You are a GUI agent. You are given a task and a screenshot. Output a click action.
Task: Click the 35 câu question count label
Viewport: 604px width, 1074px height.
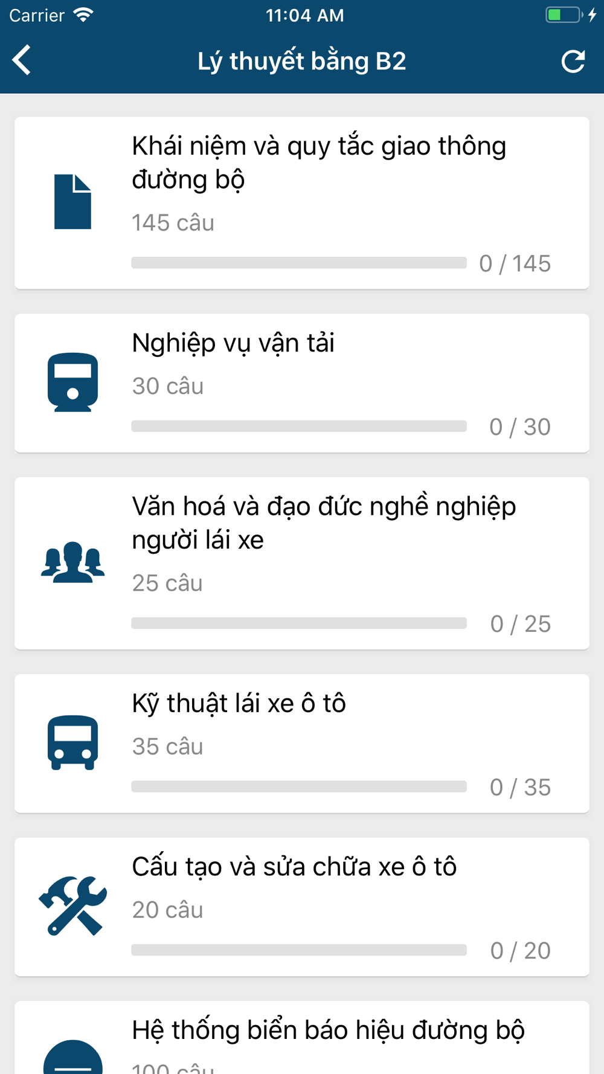pyautogui.click(x=167, y=747)
